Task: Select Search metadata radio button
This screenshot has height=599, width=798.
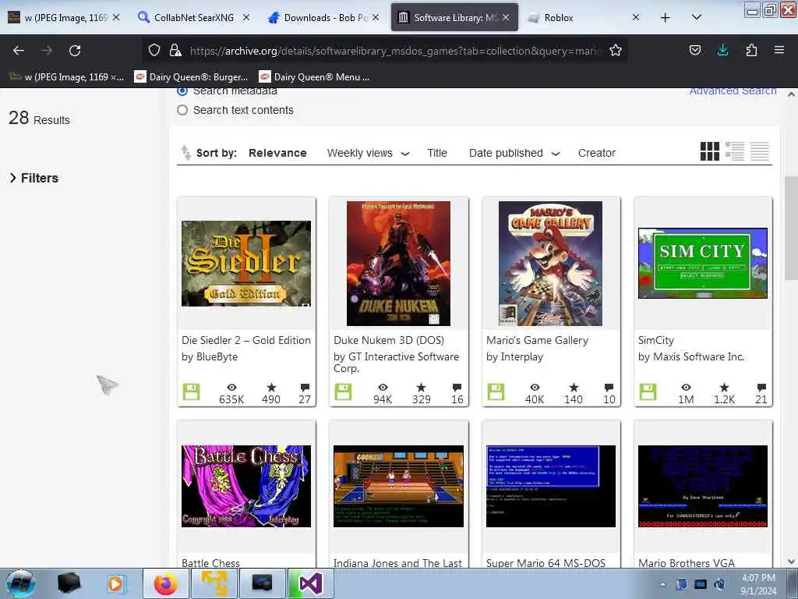Action: click(182, 91)
